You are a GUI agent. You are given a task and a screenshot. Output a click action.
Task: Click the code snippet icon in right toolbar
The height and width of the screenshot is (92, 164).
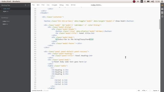(x=162, y=13)
